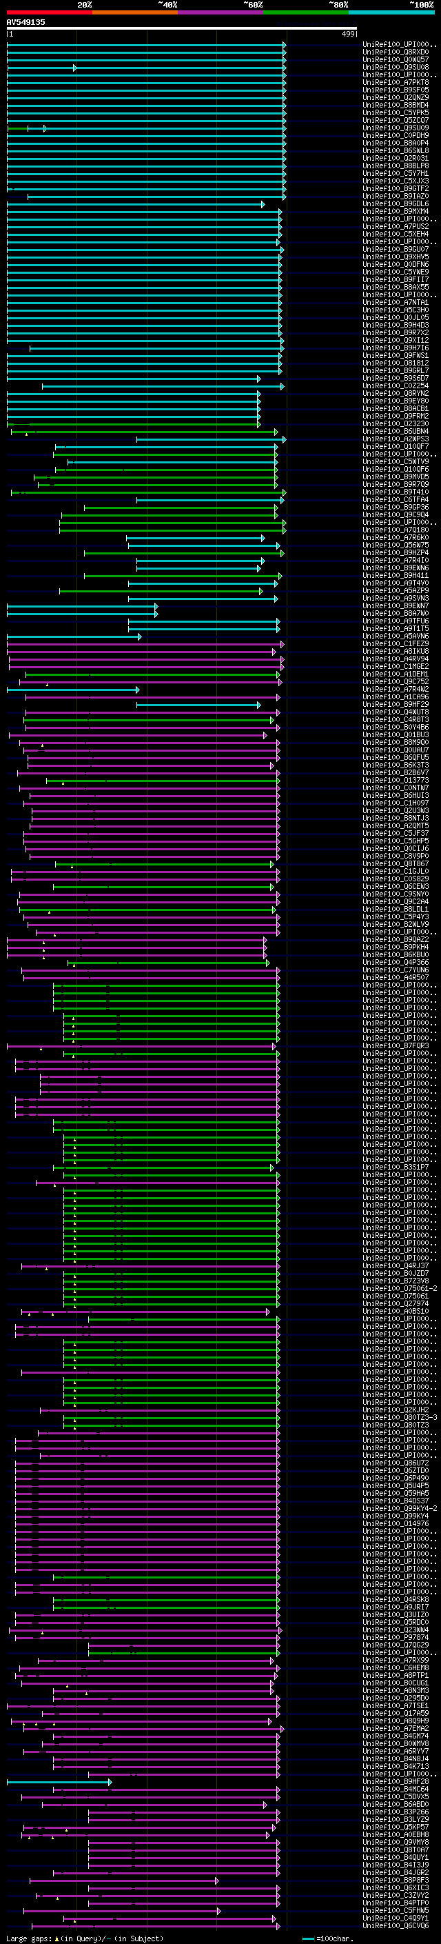Click hit label UniRef100_Q9XI12
441x1944 pixels.
point(396,341)
